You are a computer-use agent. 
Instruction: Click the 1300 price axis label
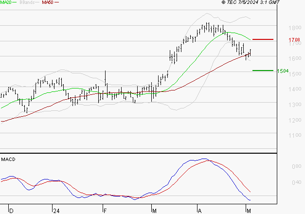tap(295, 105)
